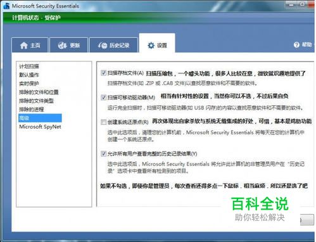
Task: Click the 计算机状态 - 受保护 status header
Action: coord(36,18)
